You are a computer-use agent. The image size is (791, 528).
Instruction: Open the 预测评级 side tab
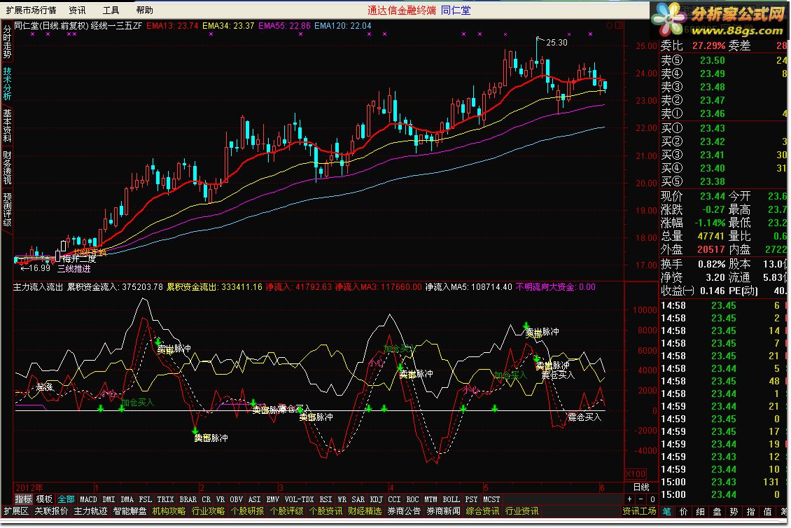pyautogui.click(x=7, y=209)
